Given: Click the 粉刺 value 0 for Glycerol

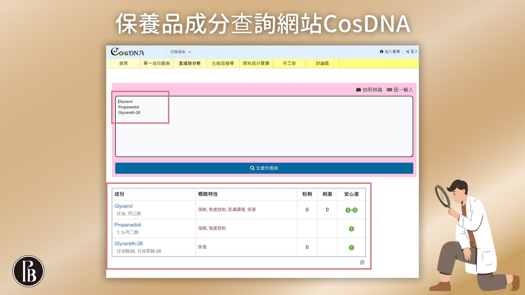Looking at the screenshot, I should point(307,210).
